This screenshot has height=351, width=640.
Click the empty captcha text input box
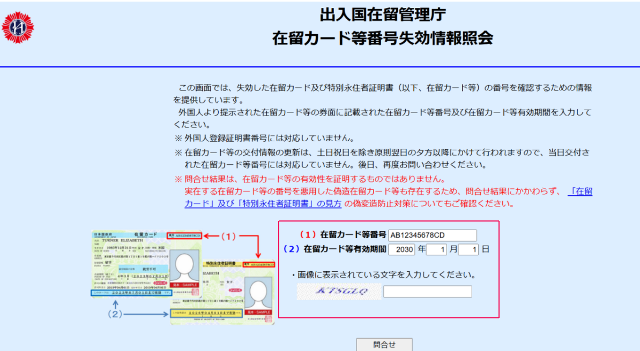427,292
